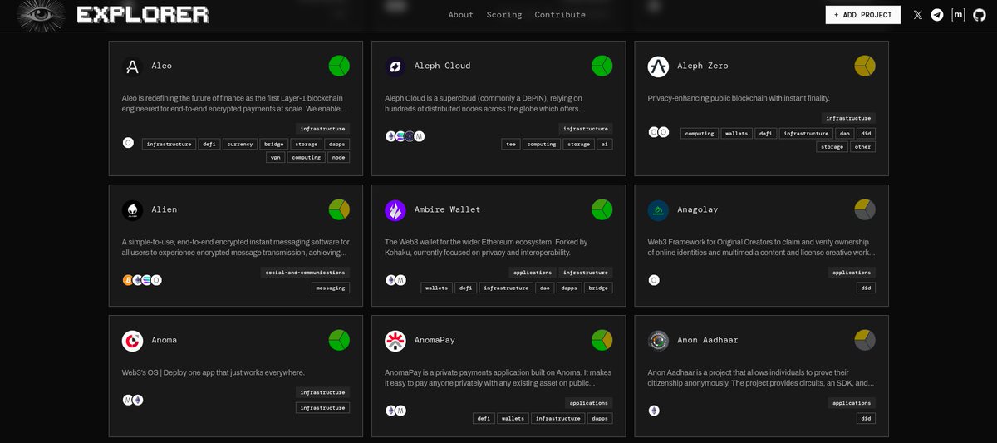Click Alien's description starting 'A simple-to-use'
This screenshot has height=443, width=997.
[235, 247]
